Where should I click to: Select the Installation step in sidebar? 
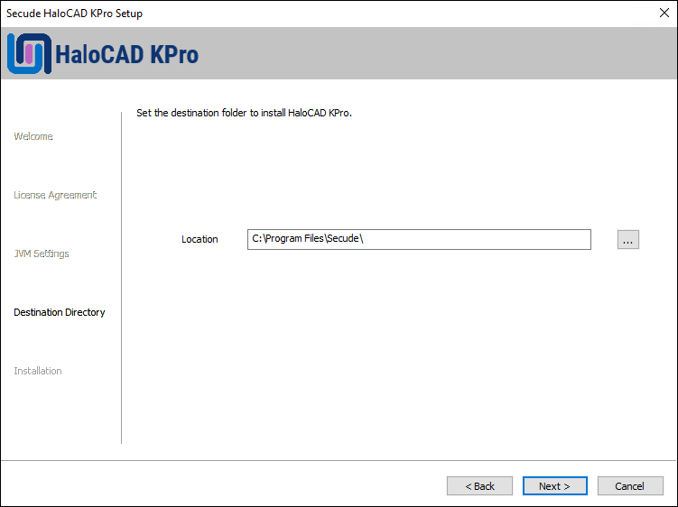pyautogui.click(x=38, y=371)
